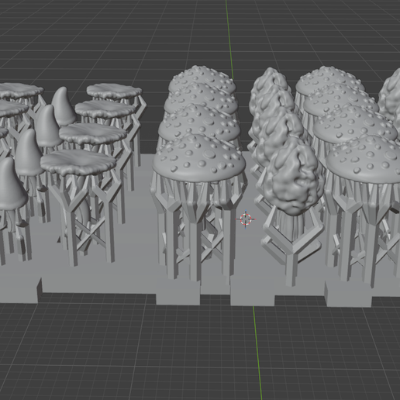Select the tallest pointed cone mushroom

[64, 106]
